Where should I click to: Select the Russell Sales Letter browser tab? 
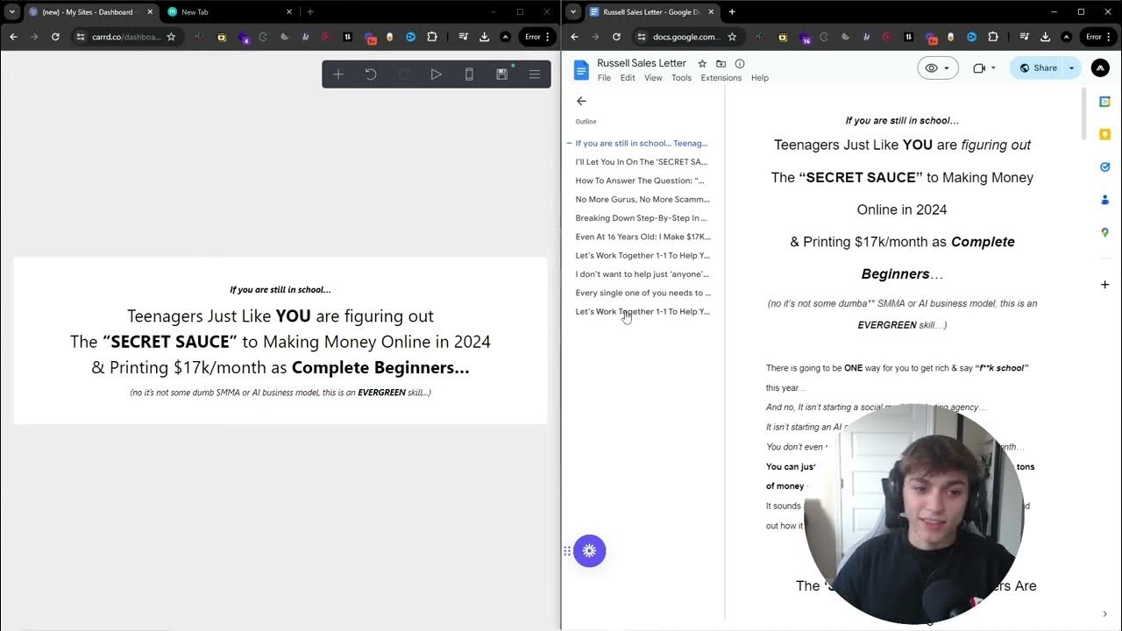[x=651, y=12]
